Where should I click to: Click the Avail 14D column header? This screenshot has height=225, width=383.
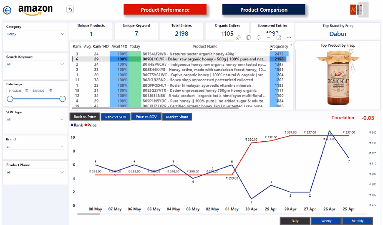tap(119, 46)
